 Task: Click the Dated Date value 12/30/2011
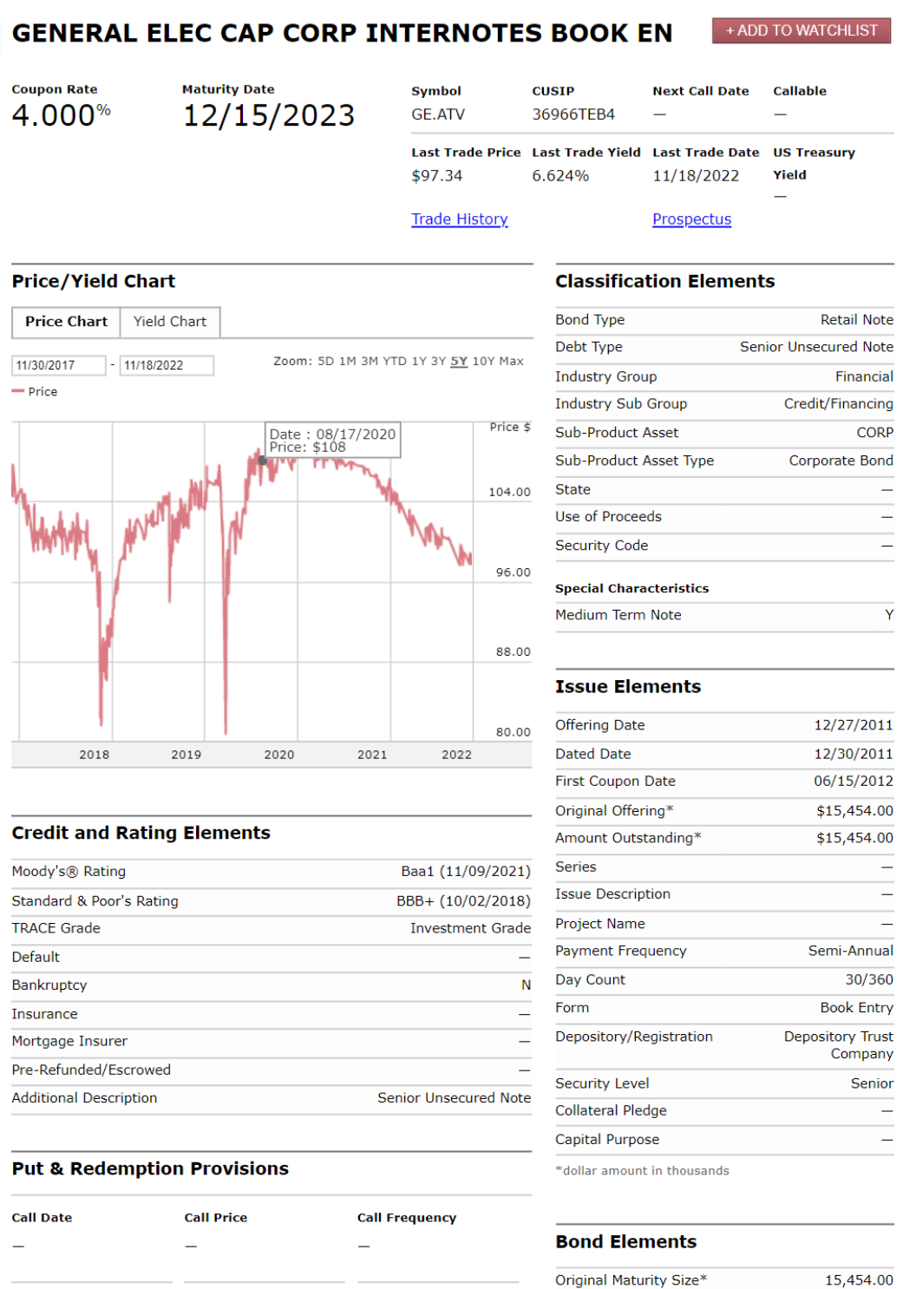(854, 755)
